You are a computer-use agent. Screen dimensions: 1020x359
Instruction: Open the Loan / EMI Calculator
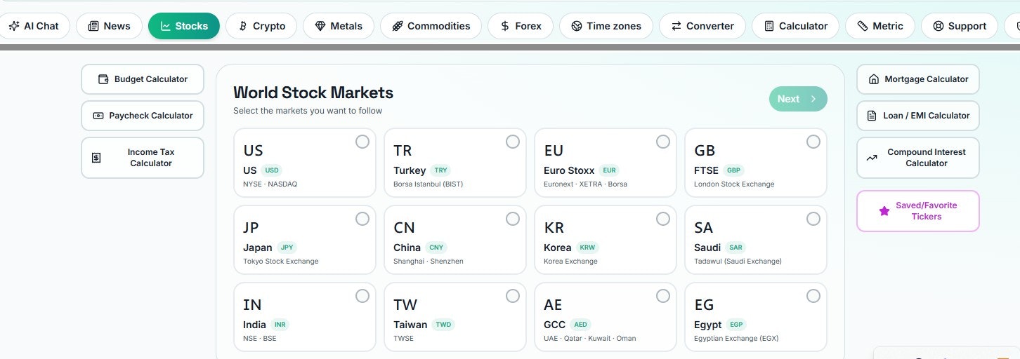[x=918, y=116]
